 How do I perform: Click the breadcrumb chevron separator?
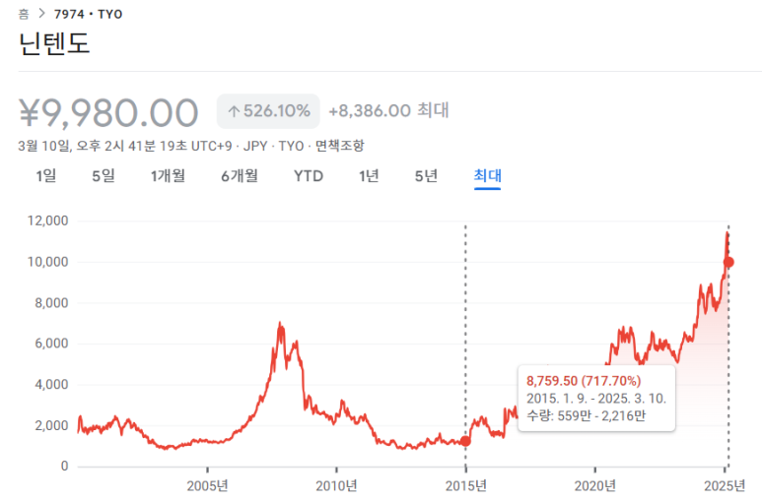pyautogui.click(x=41, y=14)
